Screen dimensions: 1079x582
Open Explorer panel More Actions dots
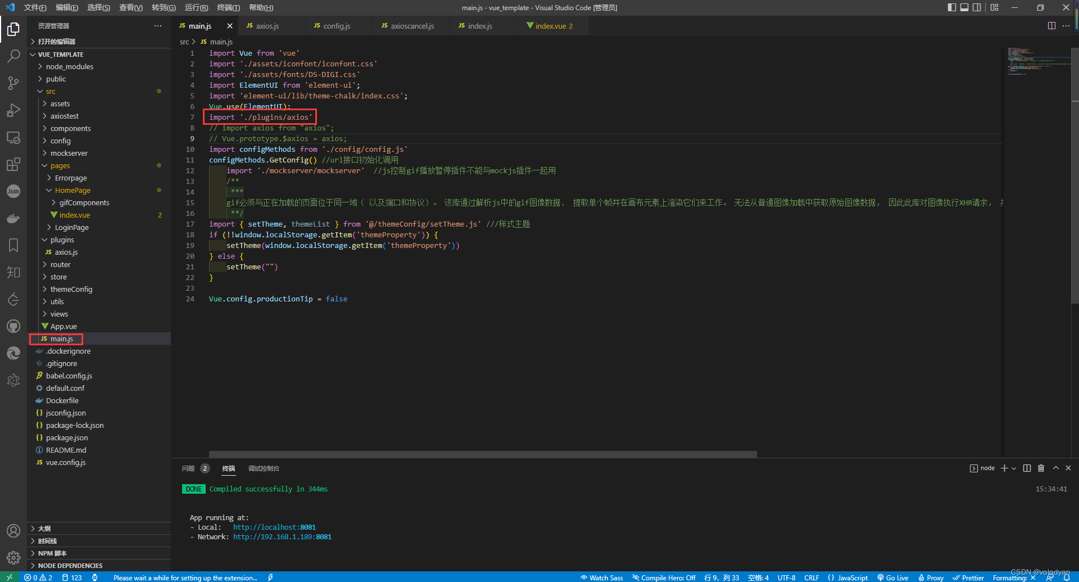click(158, 26)
